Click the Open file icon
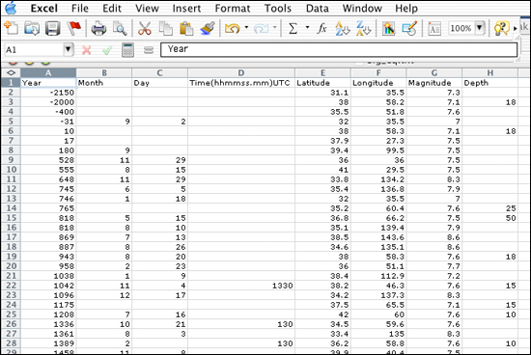 tap(32, 28)
